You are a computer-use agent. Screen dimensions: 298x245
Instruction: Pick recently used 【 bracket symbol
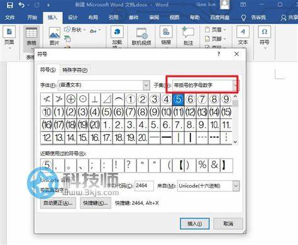(178, 165)
